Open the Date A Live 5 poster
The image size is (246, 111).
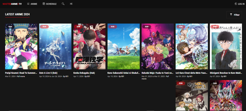(x=55, y=46)
